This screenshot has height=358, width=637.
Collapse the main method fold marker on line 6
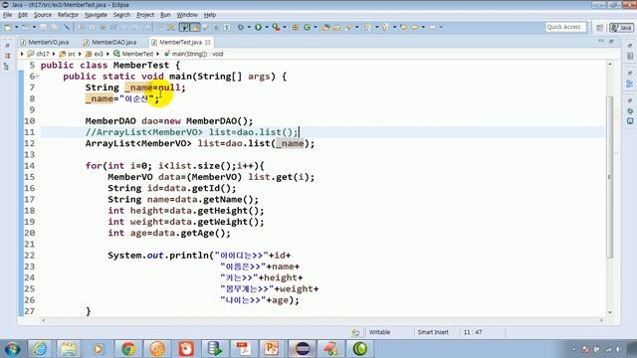coord(37,76)
